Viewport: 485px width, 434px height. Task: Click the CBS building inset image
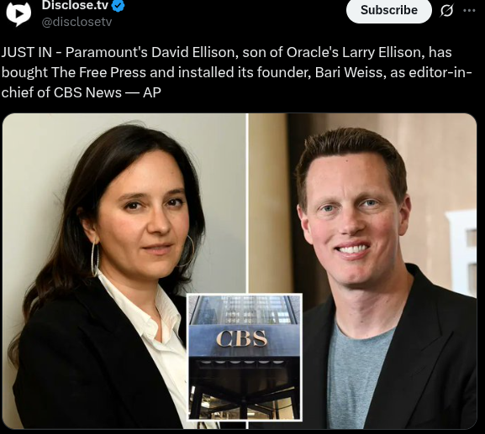point(245,358)
